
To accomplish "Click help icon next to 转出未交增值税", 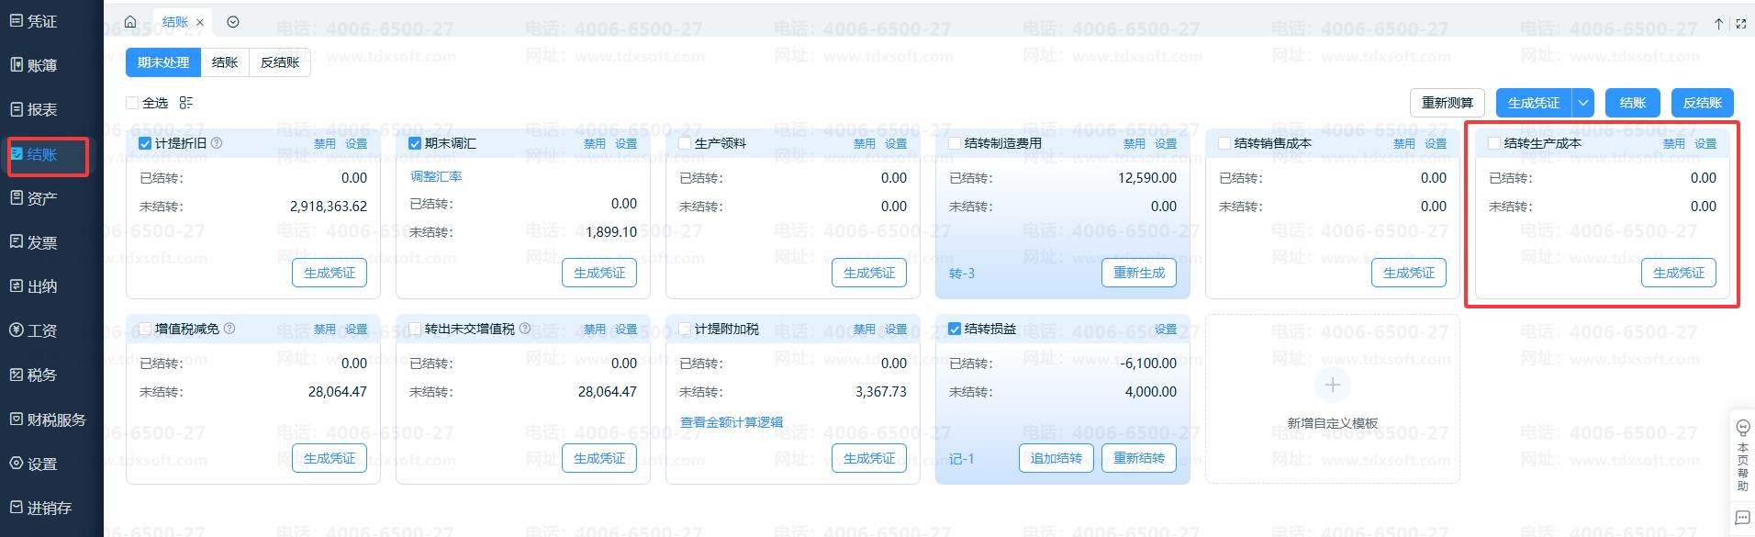I will click(525, 329).
